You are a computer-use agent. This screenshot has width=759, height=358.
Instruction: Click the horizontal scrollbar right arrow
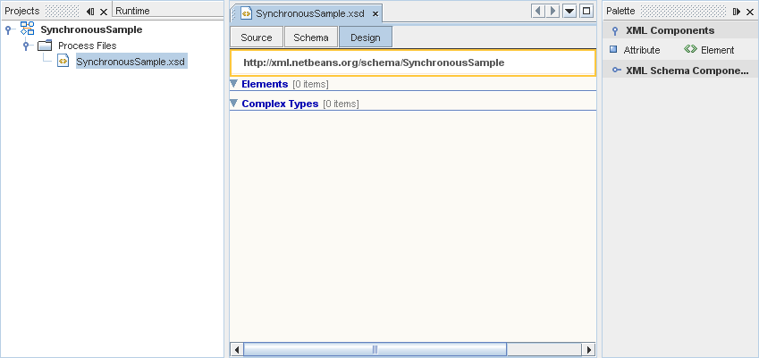coord(588,349)
